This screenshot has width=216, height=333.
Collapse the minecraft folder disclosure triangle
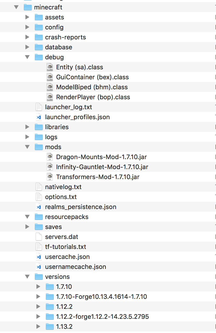(17, 7)
